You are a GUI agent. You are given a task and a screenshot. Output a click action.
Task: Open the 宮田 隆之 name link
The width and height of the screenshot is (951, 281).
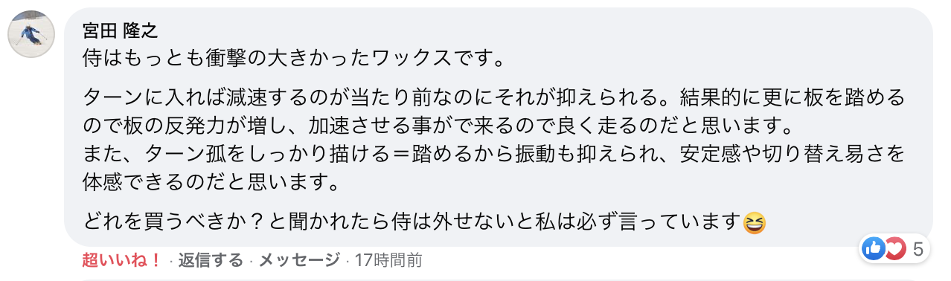(x=120, y=31)
